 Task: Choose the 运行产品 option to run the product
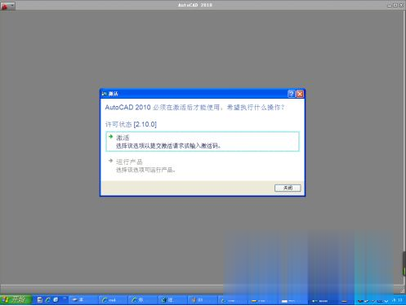(x=203, y=166)
